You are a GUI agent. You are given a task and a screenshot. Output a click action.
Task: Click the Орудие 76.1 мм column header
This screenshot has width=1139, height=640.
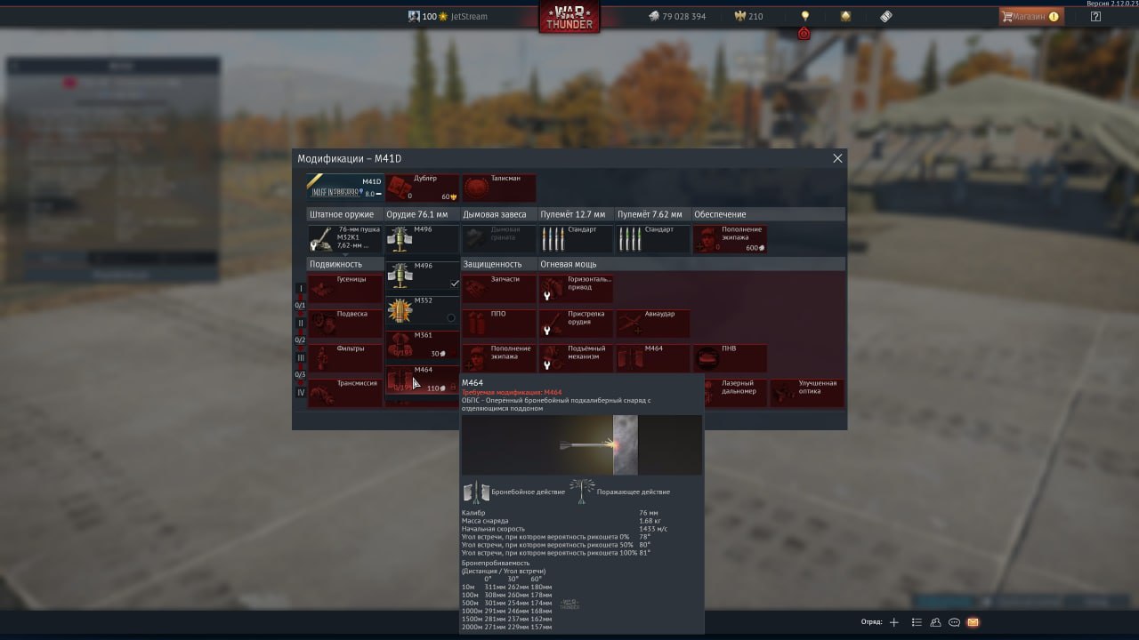(422, 214)
